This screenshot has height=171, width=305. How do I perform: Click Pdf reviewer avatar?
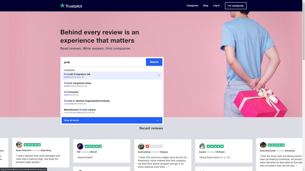[80, 146]
